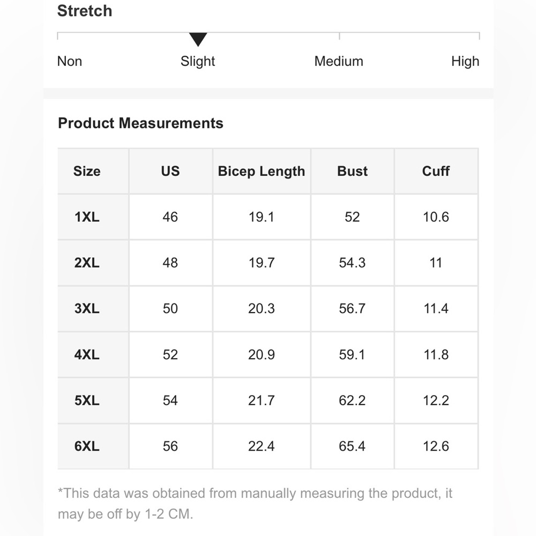Click the High stretch label
The image size is (536, 536).
[x=465, y=61]
